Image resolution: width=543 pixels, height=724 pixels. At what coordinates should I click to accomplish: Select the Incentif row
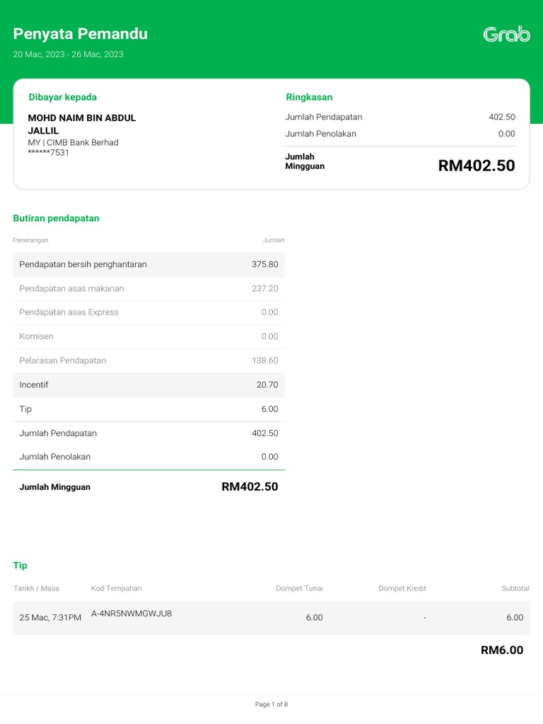(148, 385)
